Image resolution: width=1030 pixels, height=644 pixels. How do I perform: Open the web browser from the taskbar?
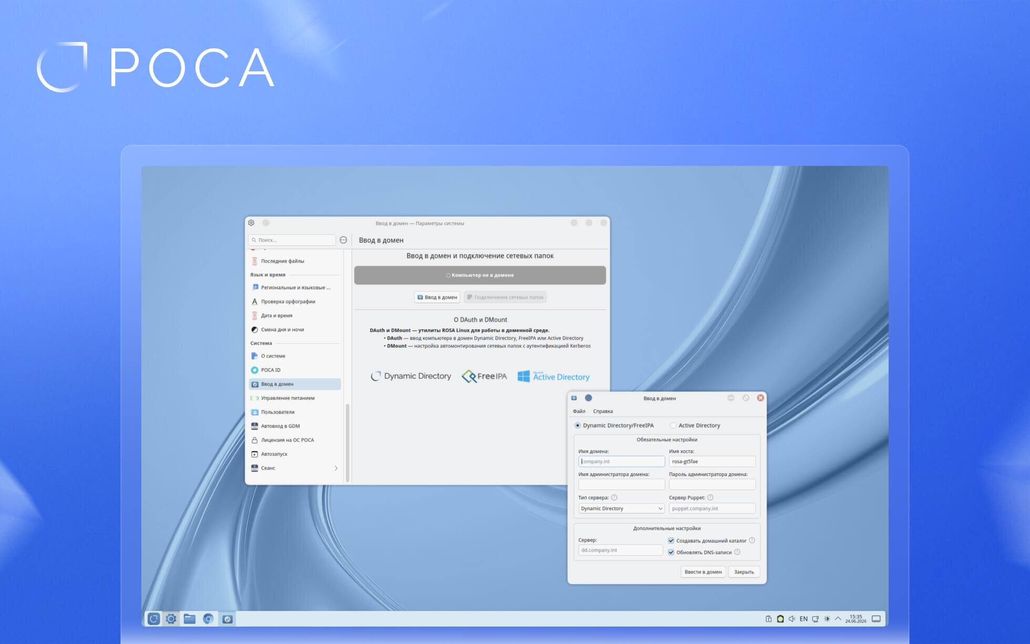tap(208, 619)
